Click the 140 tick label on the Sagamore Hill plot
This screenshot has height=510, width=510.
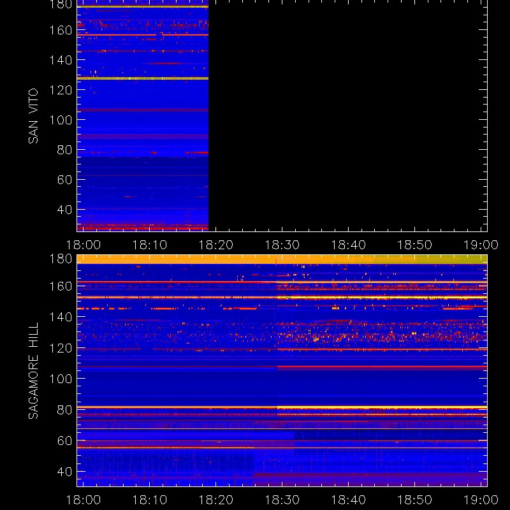61,317
